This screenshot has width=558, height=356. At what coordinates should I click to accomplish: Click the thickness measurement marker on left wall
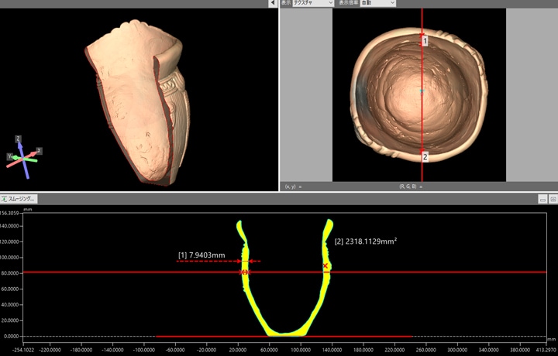245,272
